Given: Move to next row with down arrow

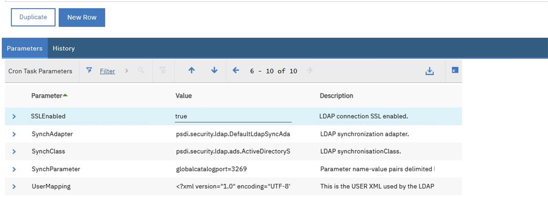Looking at the screenshot, I should 214,70.
